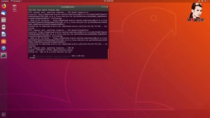
Task: Open the terminal Help menu
Action: (x=57, y=10)
